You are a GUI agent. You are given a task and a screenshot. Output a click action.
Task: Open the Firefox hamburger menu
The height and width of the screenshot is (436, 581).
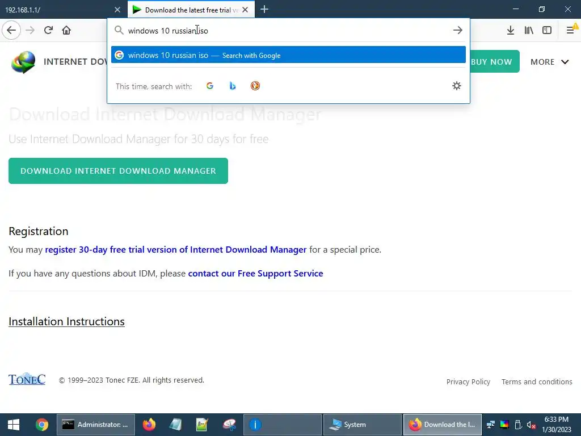coord(570,30)
